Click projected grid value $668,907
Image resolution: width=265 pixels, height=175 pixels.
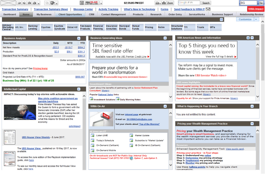[80, 77]
